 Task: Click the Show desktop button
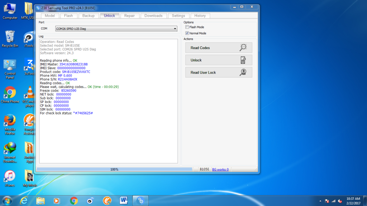click(365, 201)
